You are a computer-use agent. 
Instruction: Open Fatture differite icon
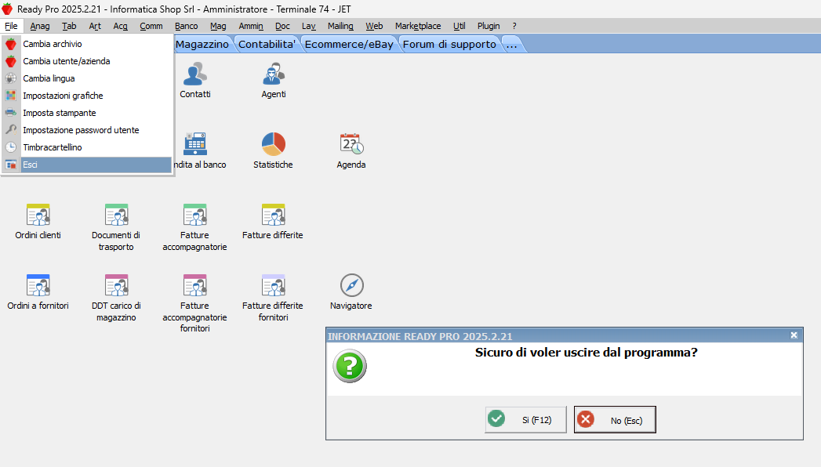[273, 215]
